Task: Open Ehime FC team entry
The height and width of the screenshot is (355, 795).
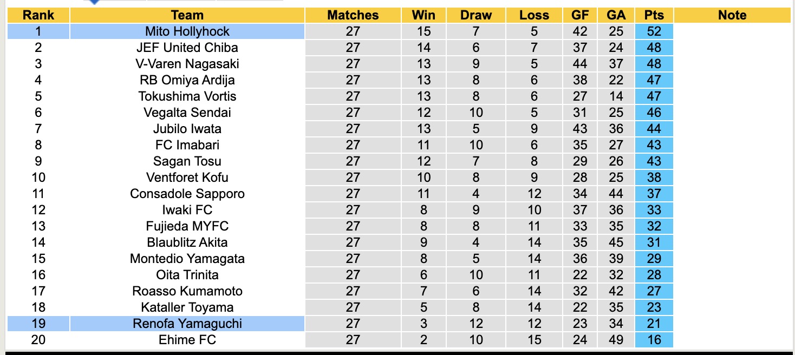Action: [187, 340]
